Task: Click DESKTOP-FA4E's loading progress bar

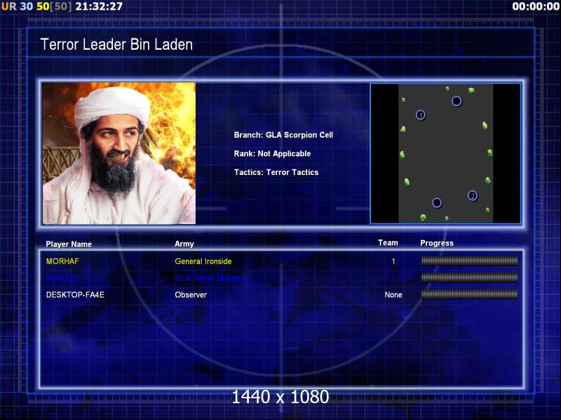Action: pyautogui.click(x=469, y=294)
